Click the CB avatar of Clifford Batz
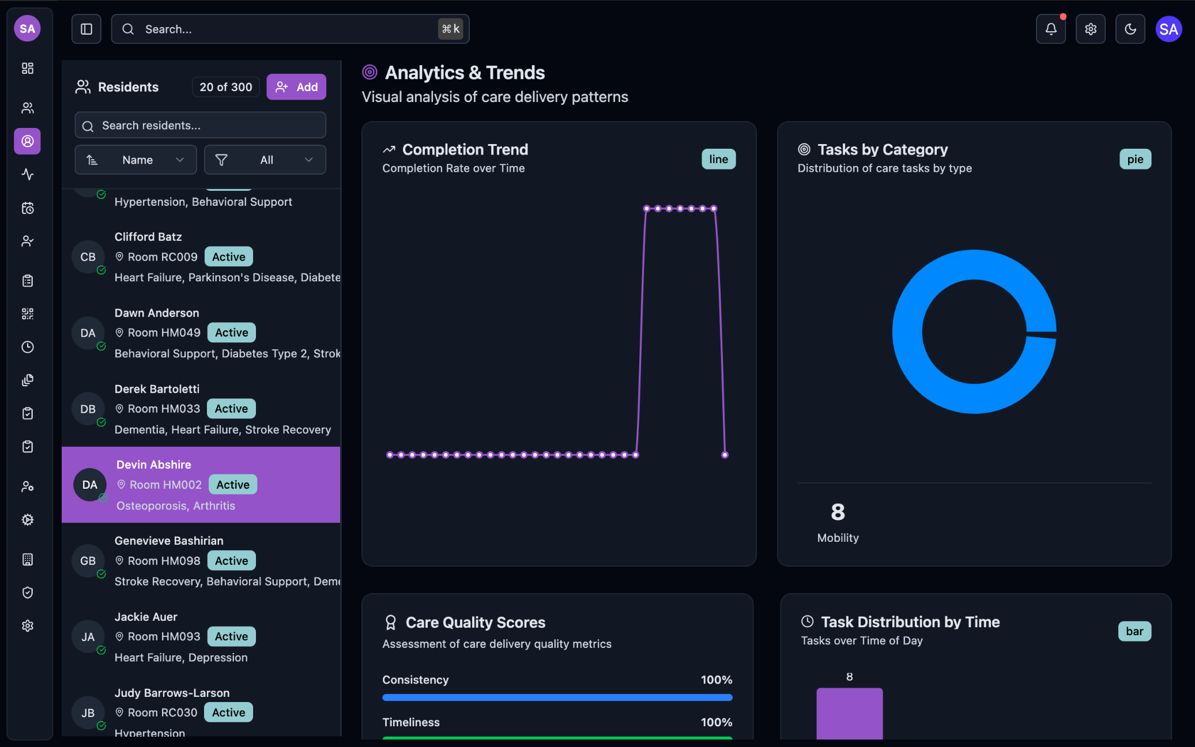 coord(88,256)
